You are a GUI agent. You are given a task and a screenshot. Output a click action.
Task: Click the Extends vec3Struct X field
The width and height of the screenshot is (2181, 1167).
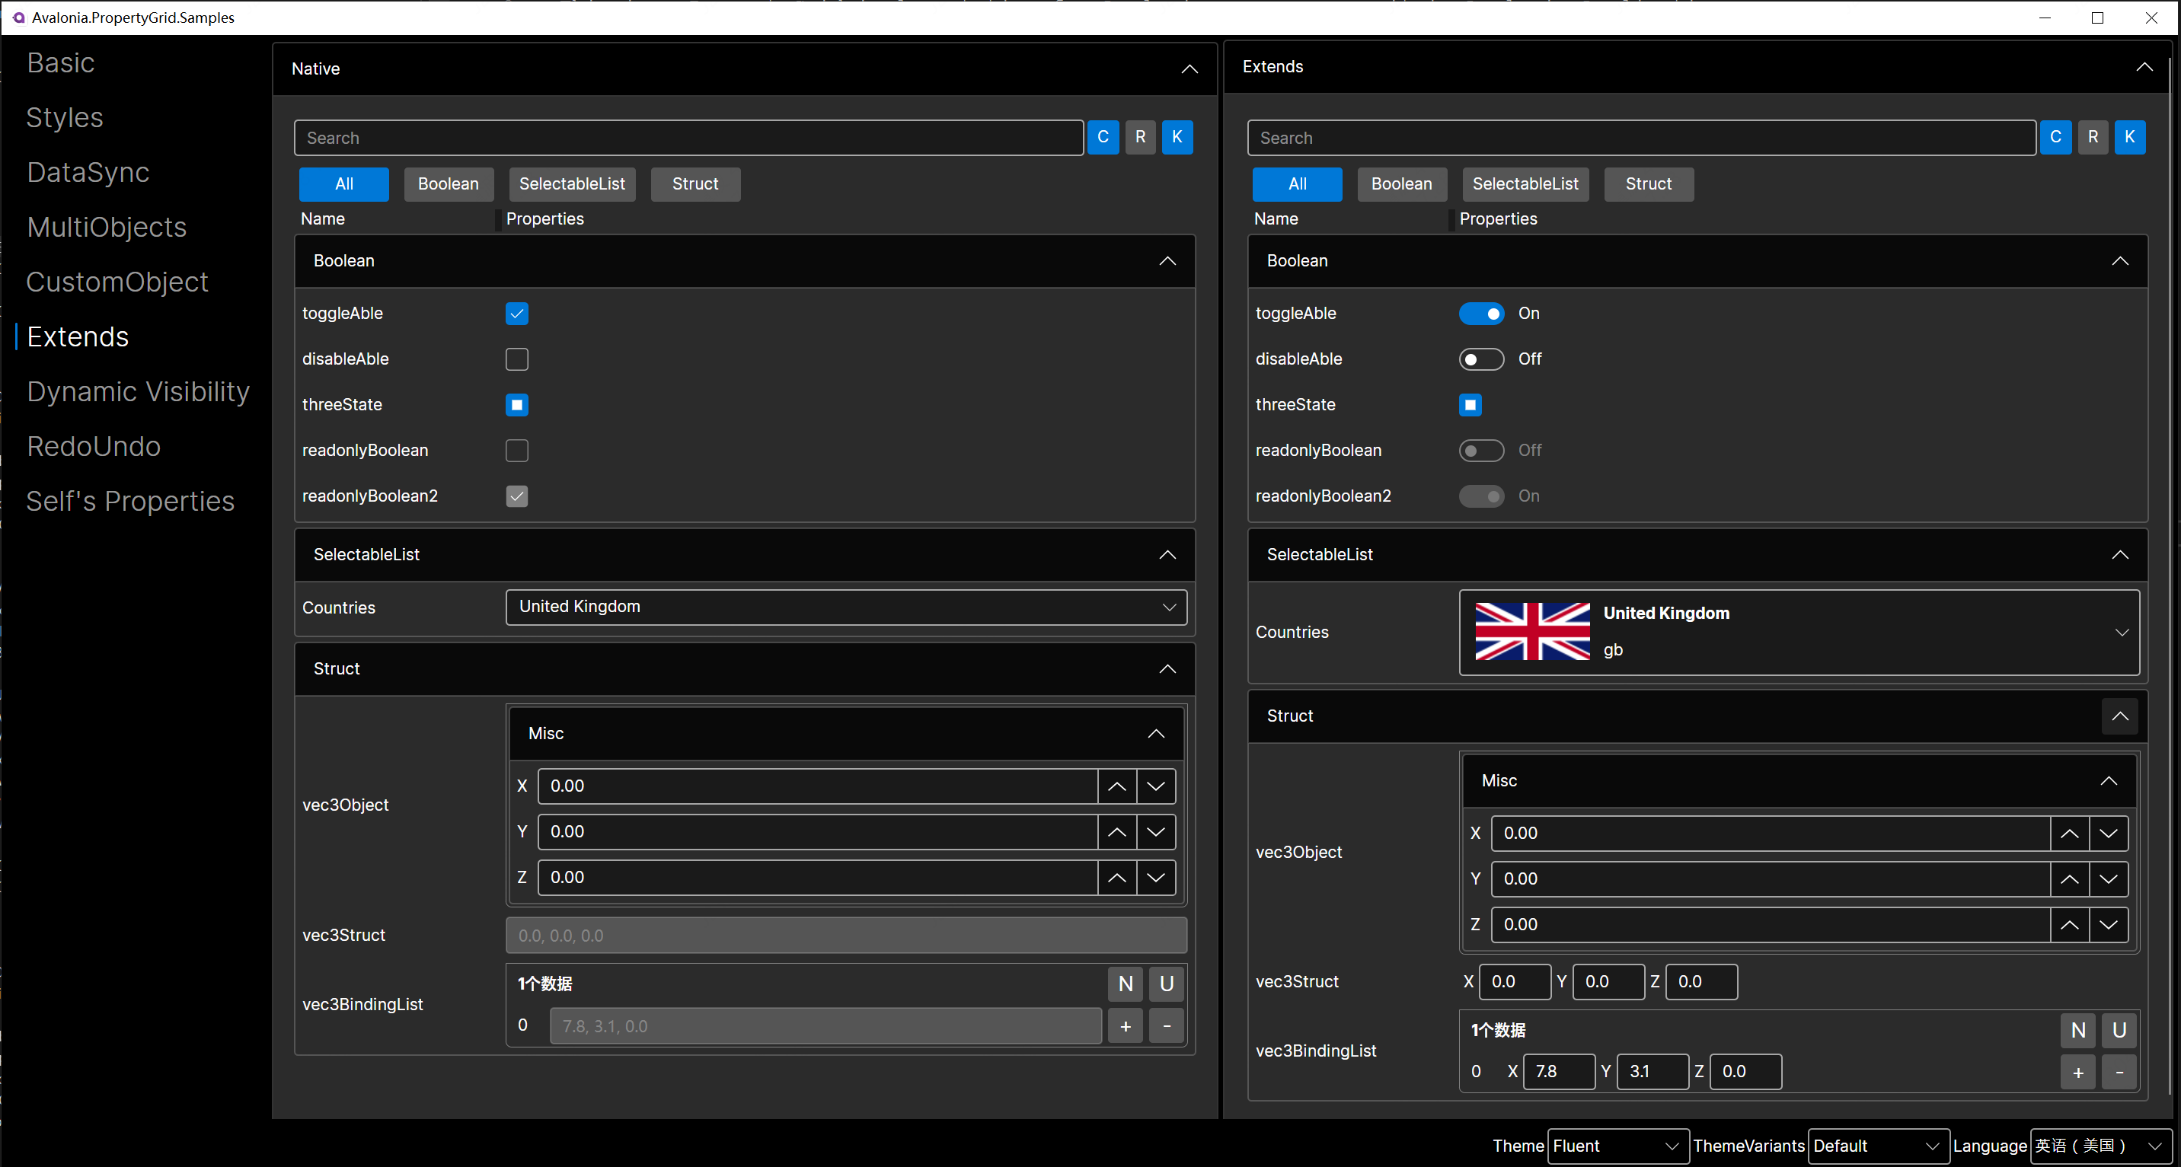[x=1515, y=982]
